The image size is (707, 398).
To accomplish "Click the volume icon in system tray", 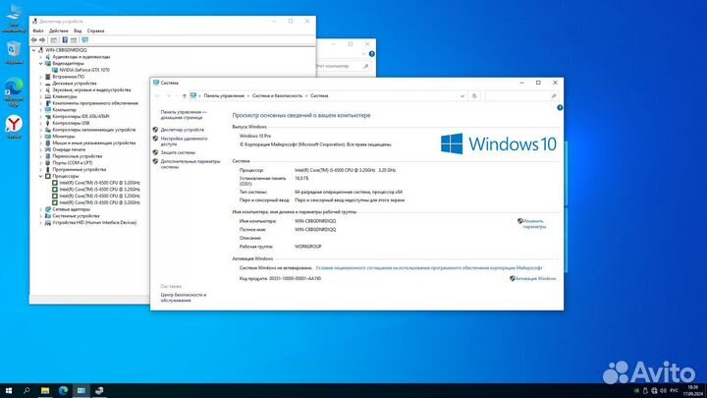I will 663,391.
